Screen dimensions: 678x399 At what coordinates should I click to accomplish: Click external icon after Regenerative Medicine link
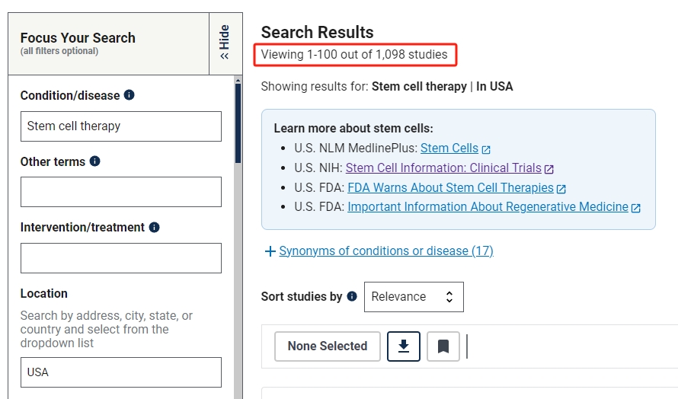[x=636, y=207]
